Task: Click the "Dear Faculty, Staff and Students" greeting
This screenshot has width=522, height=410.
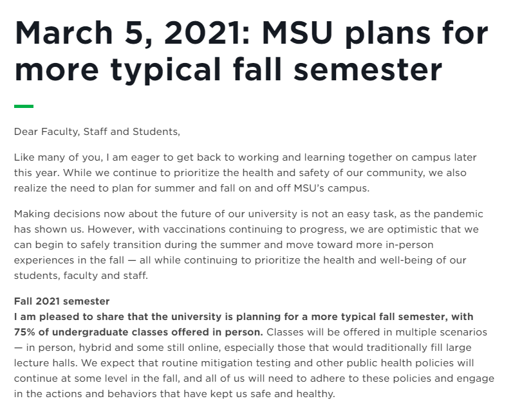Action: pos(97,132)
